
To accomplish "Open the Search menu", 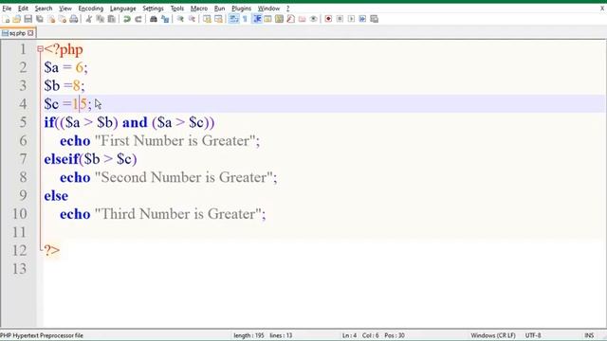I will pos(44,9).
